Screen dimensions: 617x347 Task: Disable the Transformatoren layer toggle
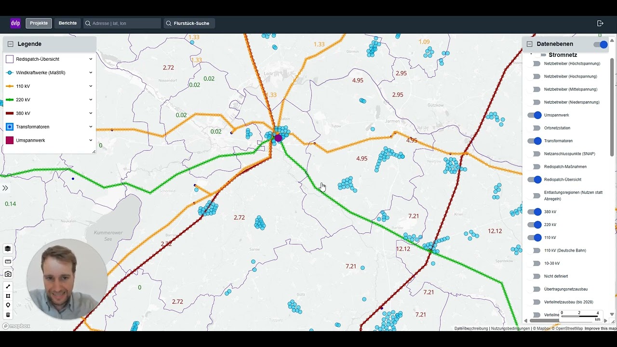coord(535,141)
